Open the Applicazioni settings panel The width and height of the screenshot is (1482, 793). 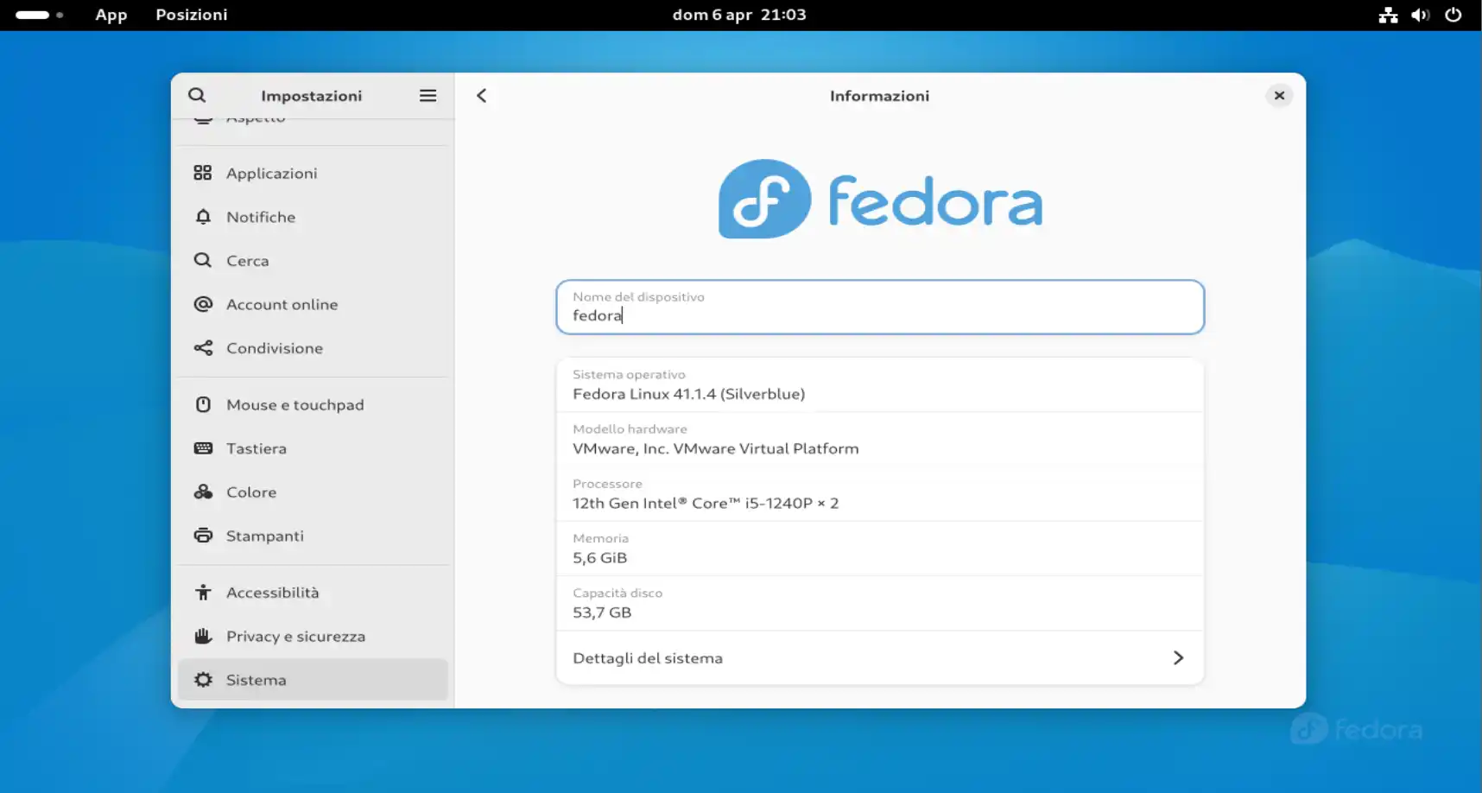tap(313, 173)
